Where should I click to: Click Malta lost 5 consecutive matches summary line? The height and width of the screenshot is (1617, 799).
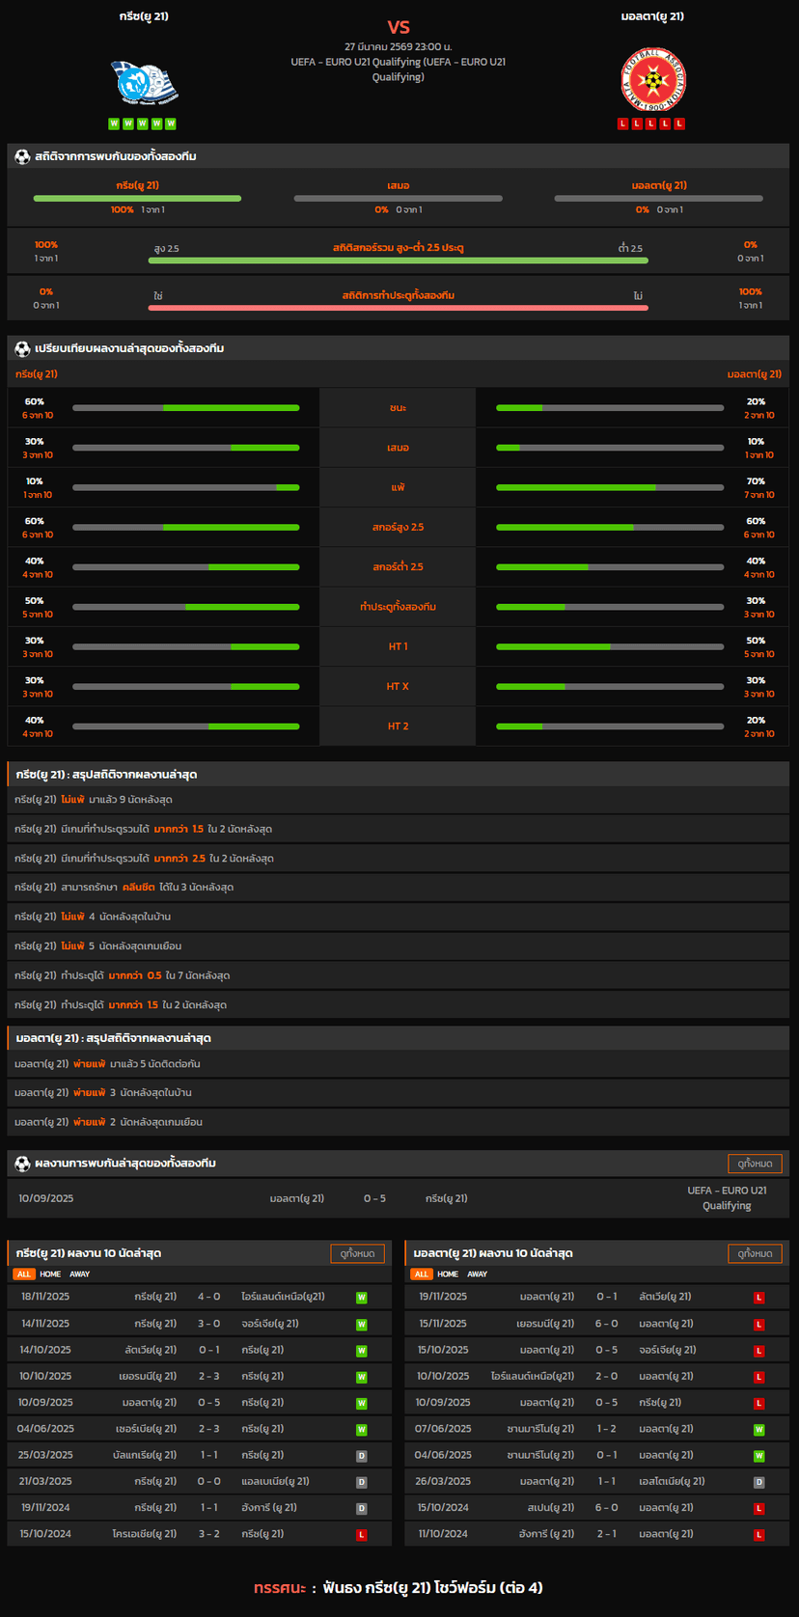(x=398, y=1064)
